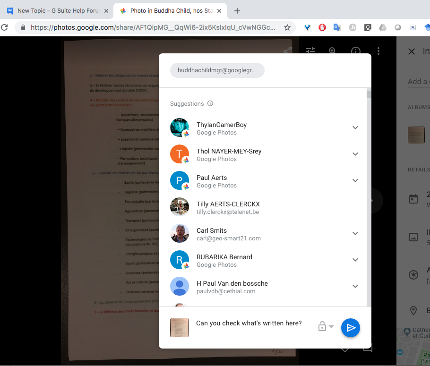Send the photo with the blue send button
Image resolution: width=430 pixels, height=366 pixels.
click(x=351, y=328)
